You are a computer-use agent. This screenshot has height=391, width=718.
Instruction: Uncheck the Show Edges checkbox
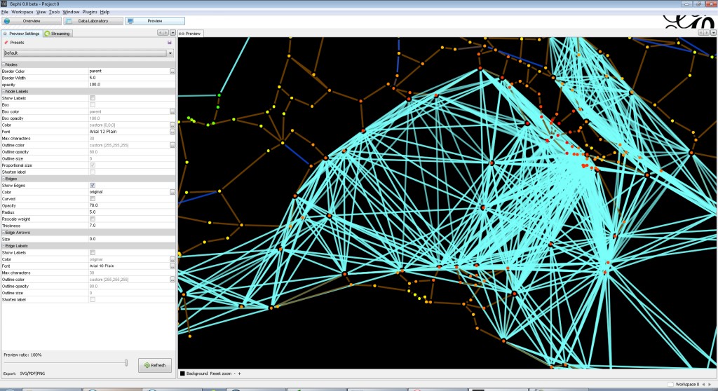tap(93, 186)
